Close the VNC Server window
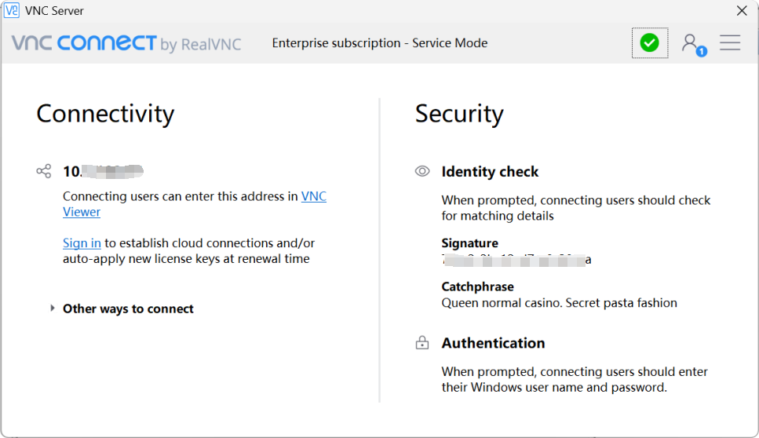 tap(741, 11)
